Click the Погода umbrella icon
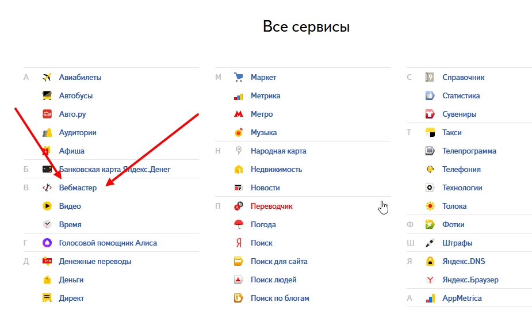Image resolution: width=532 pixels, height=310 pixels. (x=239, y=224)
